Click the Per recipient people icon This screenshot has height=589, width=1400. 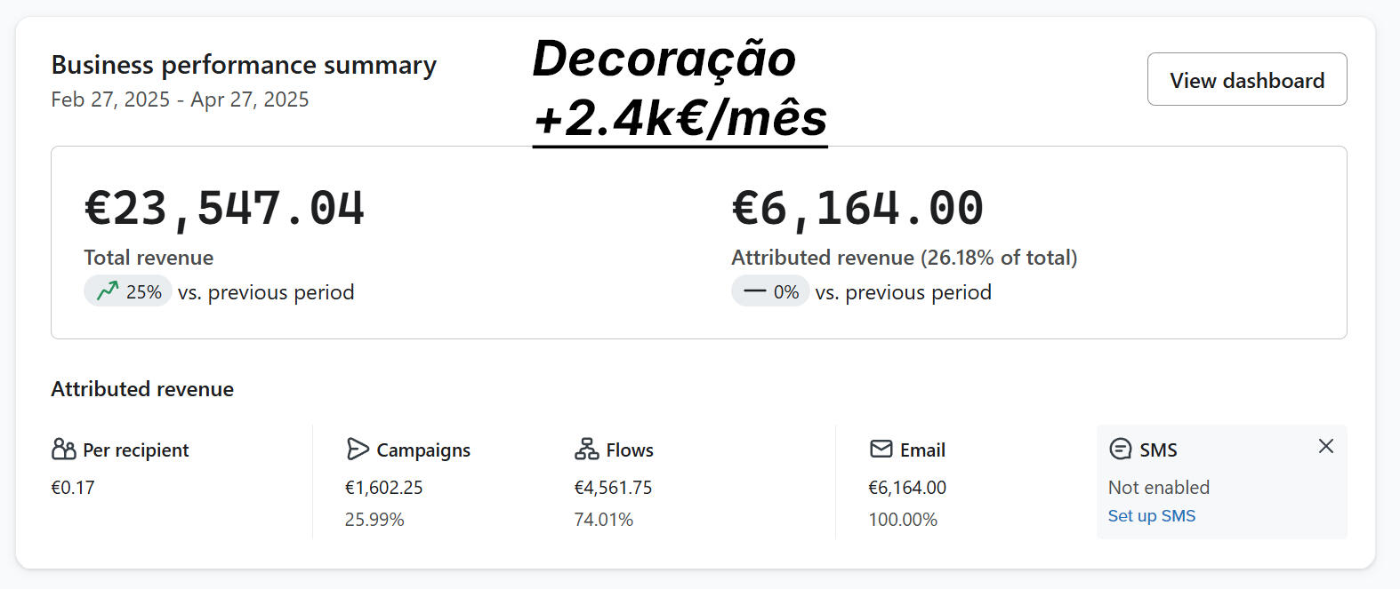point(63,450)
